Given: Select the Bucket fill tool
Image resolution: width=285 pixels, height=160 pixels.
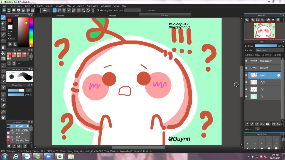Looking at the screenshot, I should tap(3, 53).
